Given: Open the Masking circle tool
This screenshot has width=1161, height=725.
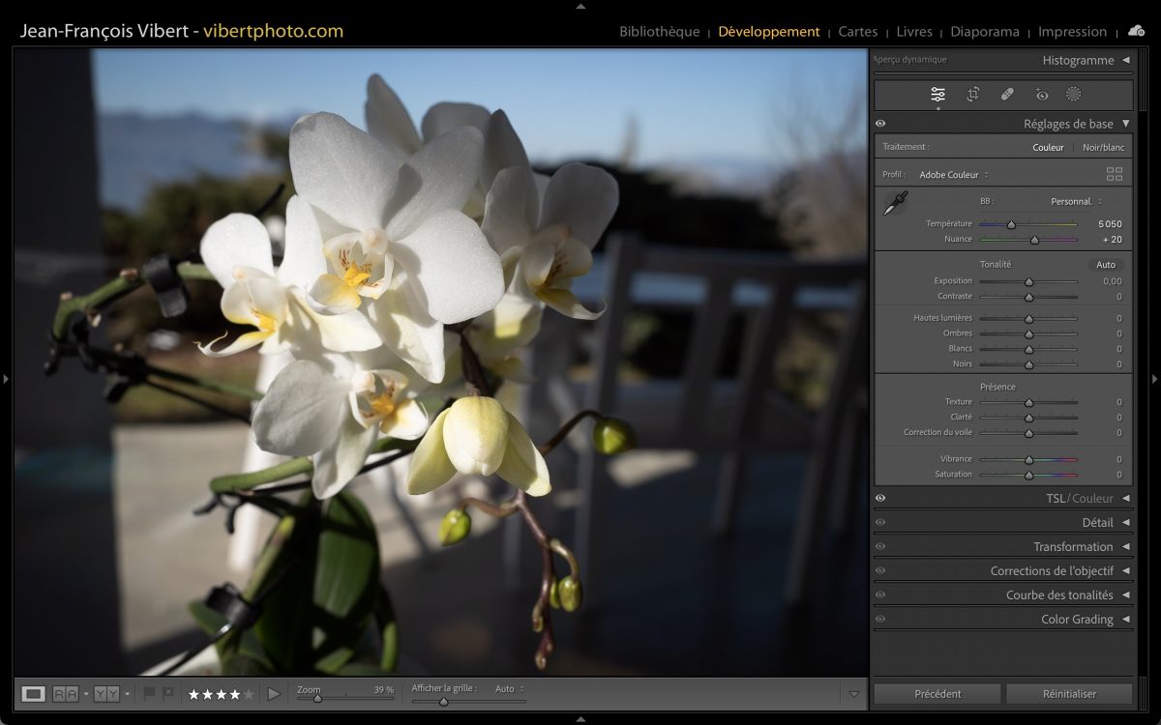Looking at the screenshot, I should pos(1073,94).
